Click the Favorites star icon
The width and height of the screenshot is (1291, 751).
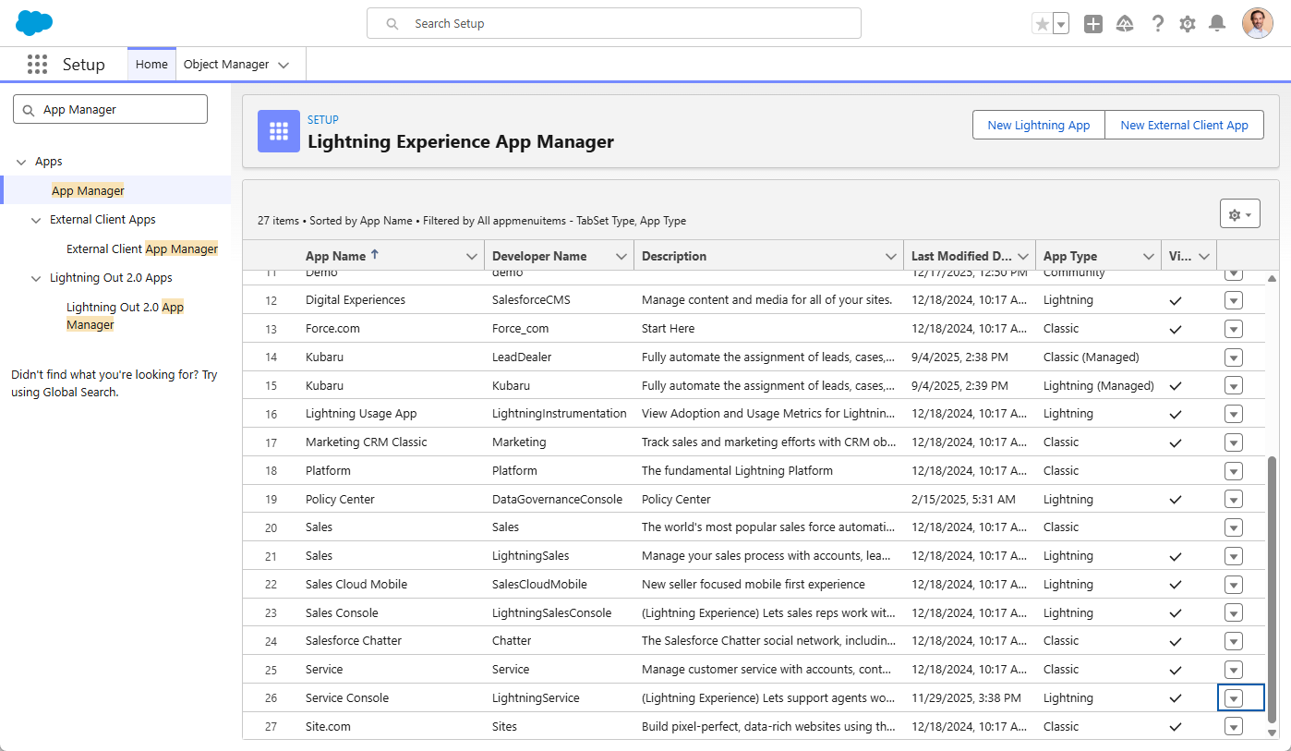(1042, 24)
